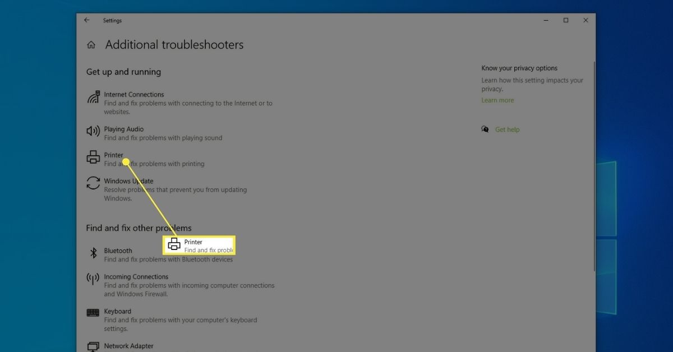Click the Bluetooth symbol icon

tap(94, 253)
